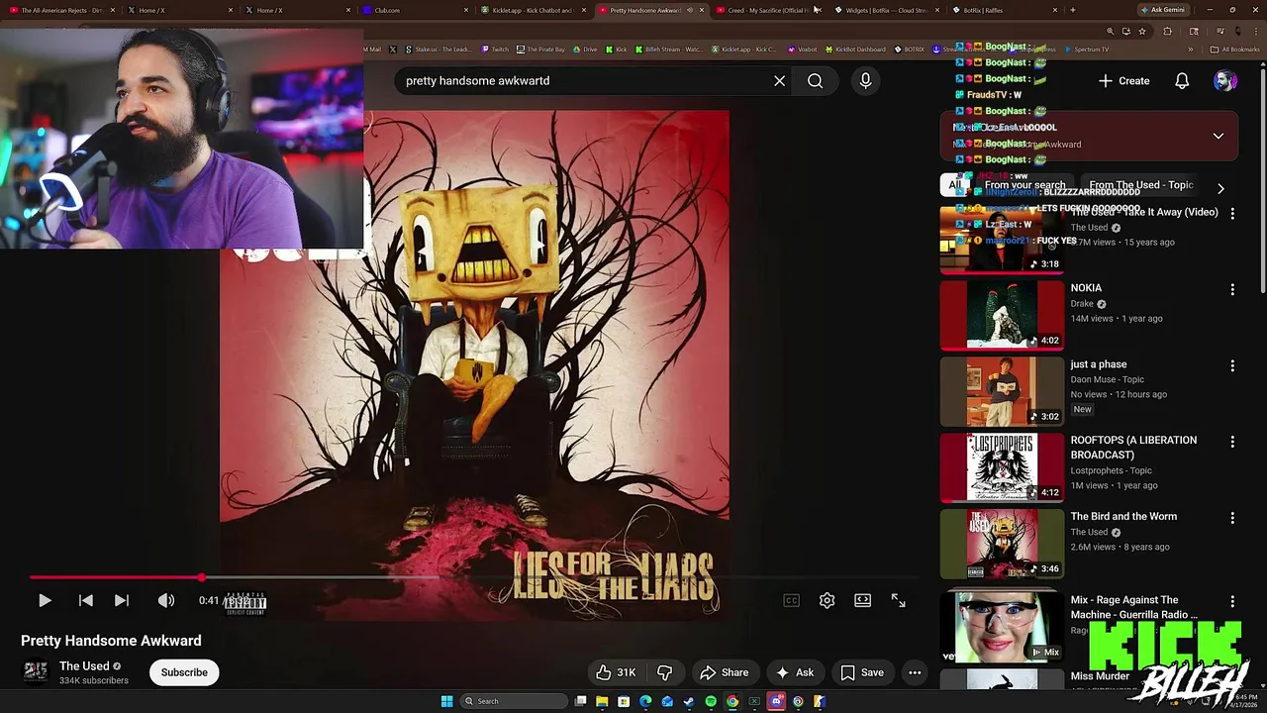Image resolution: width=1267 pixels, height=713 pixels.
Task: Open 'just a phase' thumbnail
Action: [x=1002, y=391]
